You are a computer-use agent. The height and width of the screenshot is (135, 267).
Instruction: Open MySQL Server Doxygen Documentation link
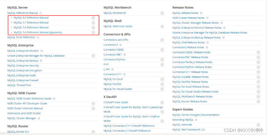point(196,115)
